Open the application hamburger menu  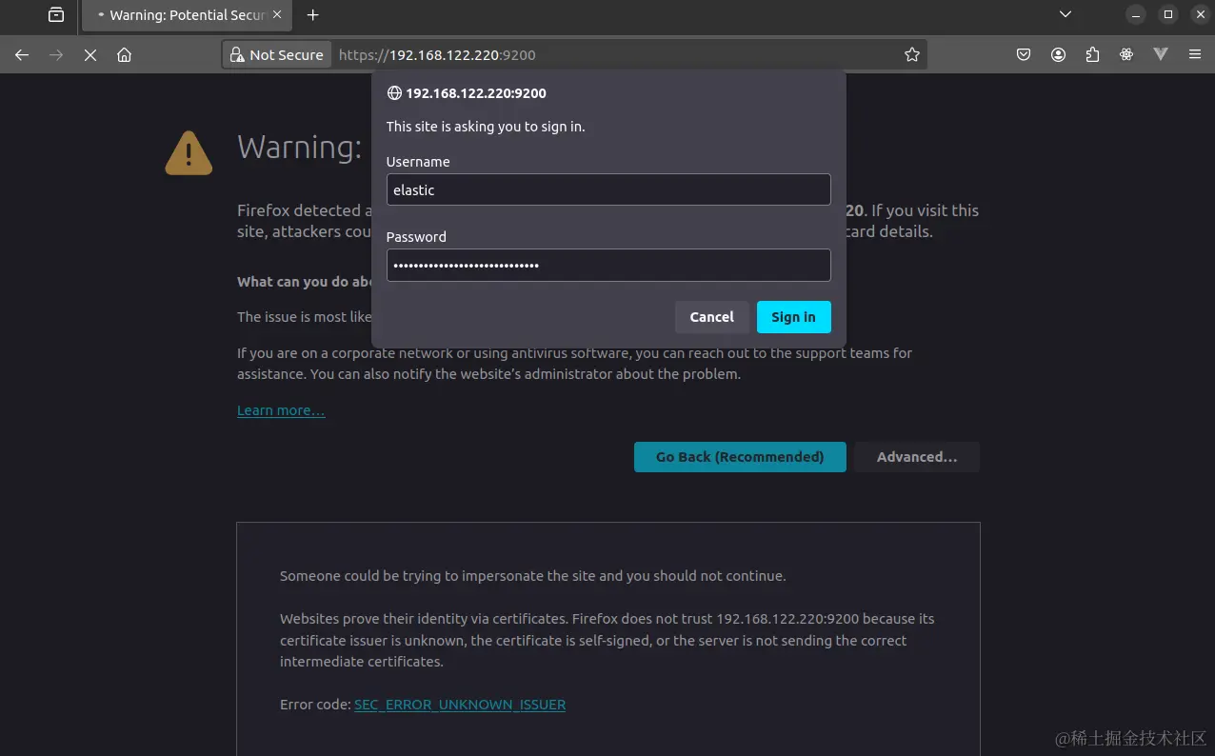click(1195, 55)
